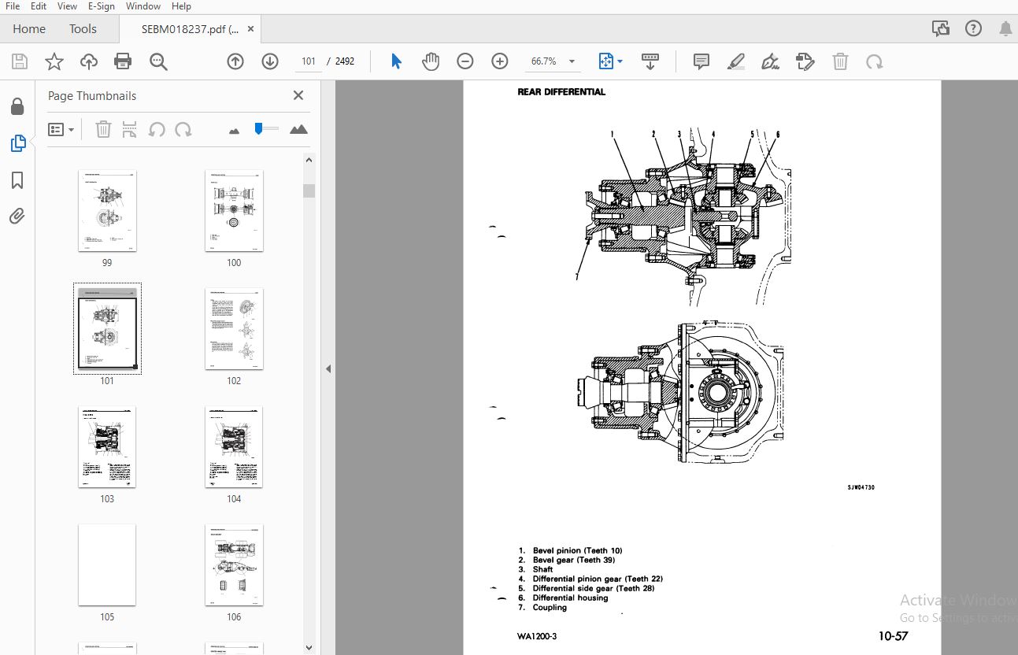Click the 'REAR DIFFERENTIAL' heading text
The image size is (1018, 655).
(561, 92)
